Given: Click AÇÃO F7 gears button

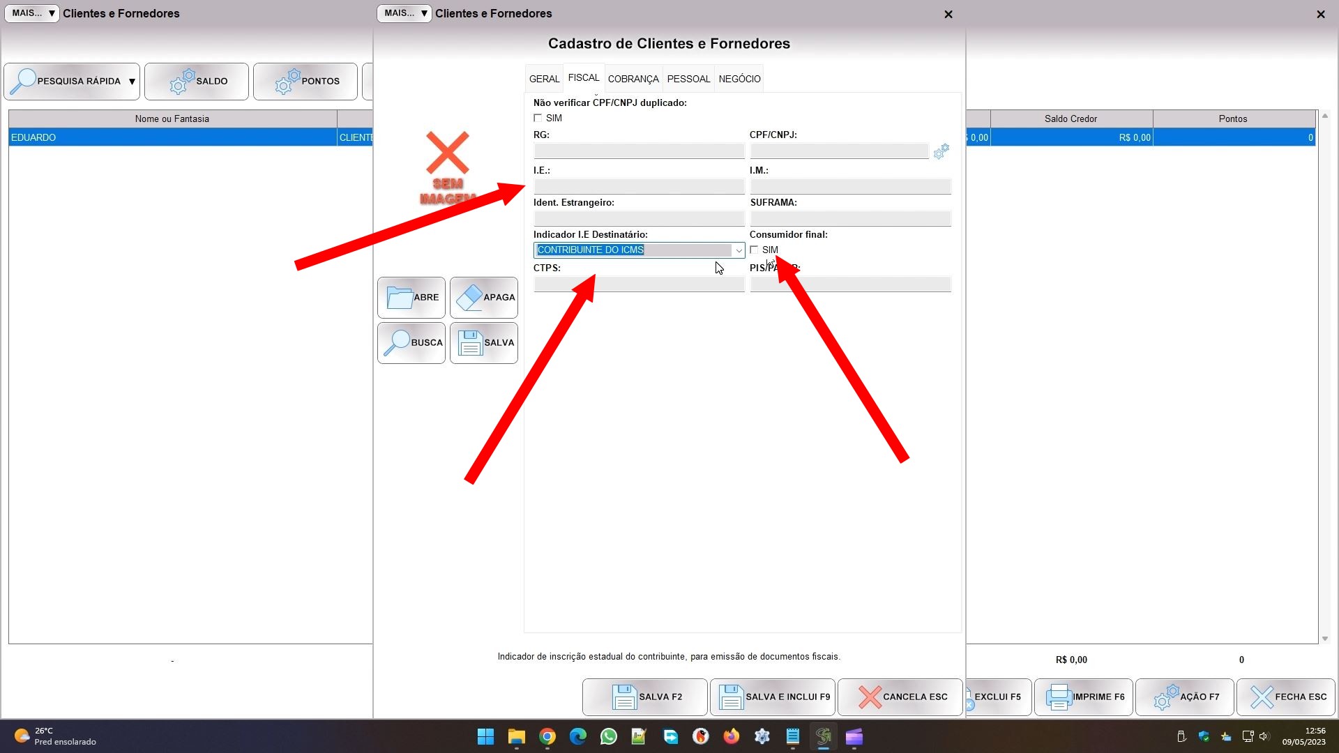Looking at the screenshot, I should [1185, 697].
